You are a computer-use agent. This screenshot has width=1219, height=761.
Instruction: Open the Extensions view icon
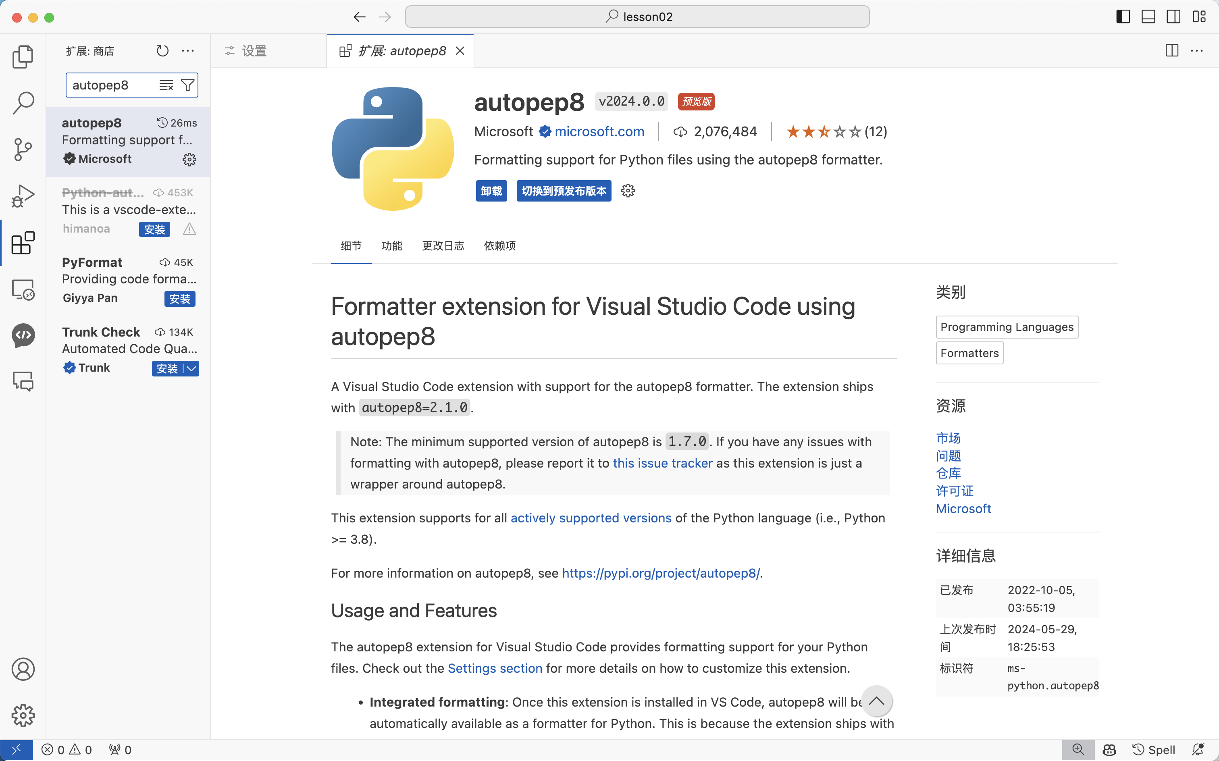click(23, 243)
